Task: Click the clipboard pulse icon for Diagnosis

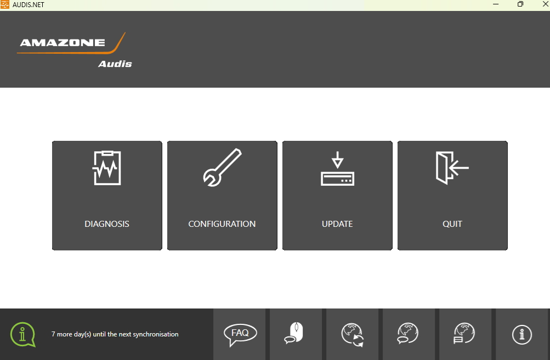Action: tap(107, 168)
